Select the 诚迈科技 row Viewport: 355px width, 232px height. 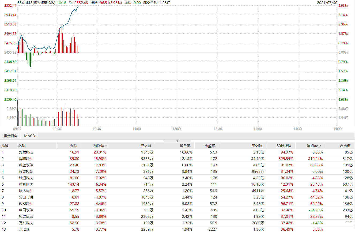pyautogui.click(x=26, y=178)
